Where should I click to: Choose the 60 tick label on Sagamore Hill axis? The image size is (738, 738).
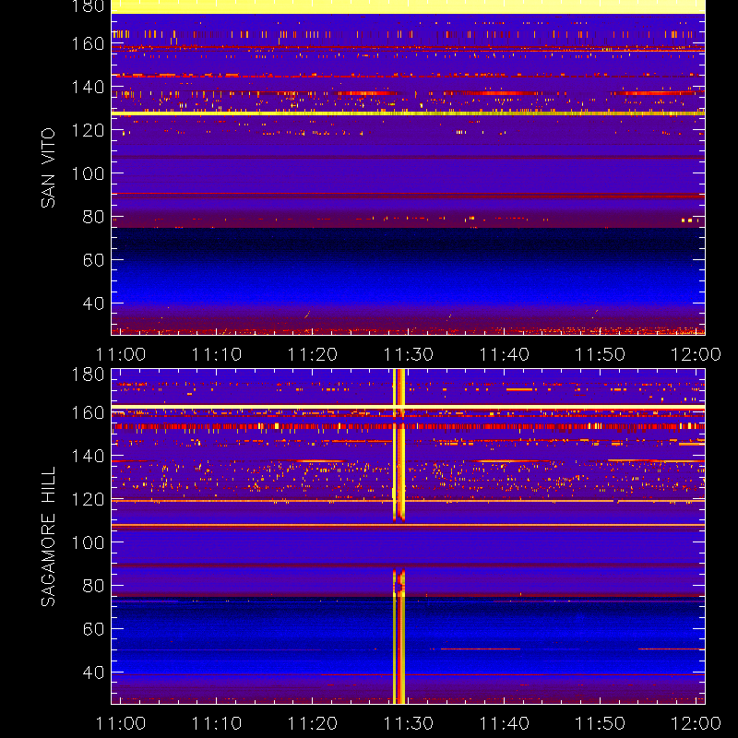coord(93,629)
